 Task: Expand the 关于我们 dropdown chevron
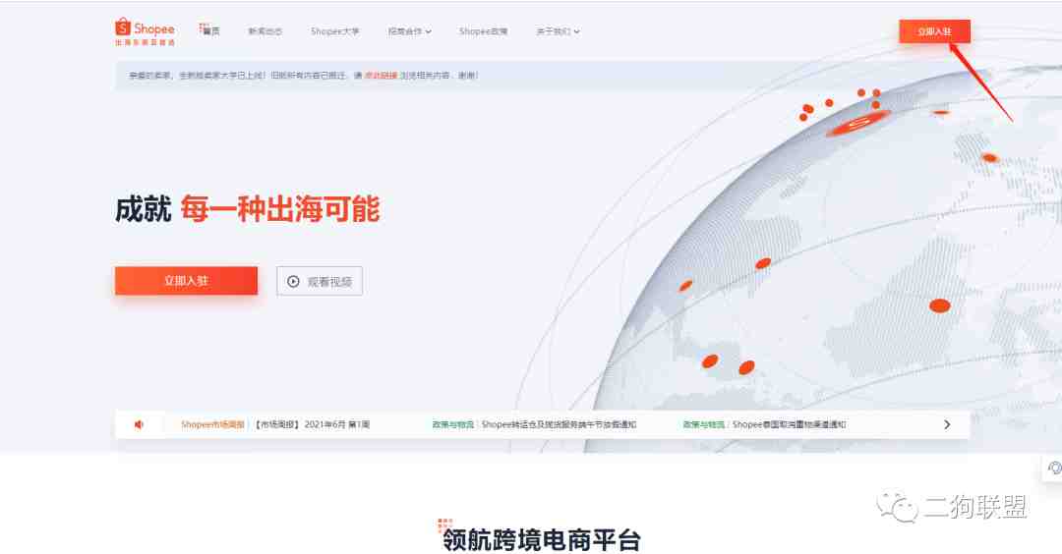click(576, 31)
